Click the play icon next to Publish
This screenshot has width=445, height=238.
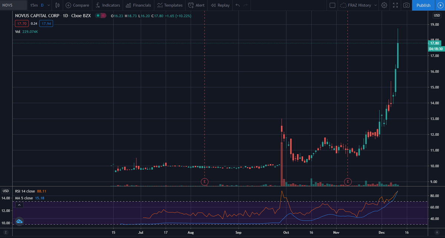point(440,5)
